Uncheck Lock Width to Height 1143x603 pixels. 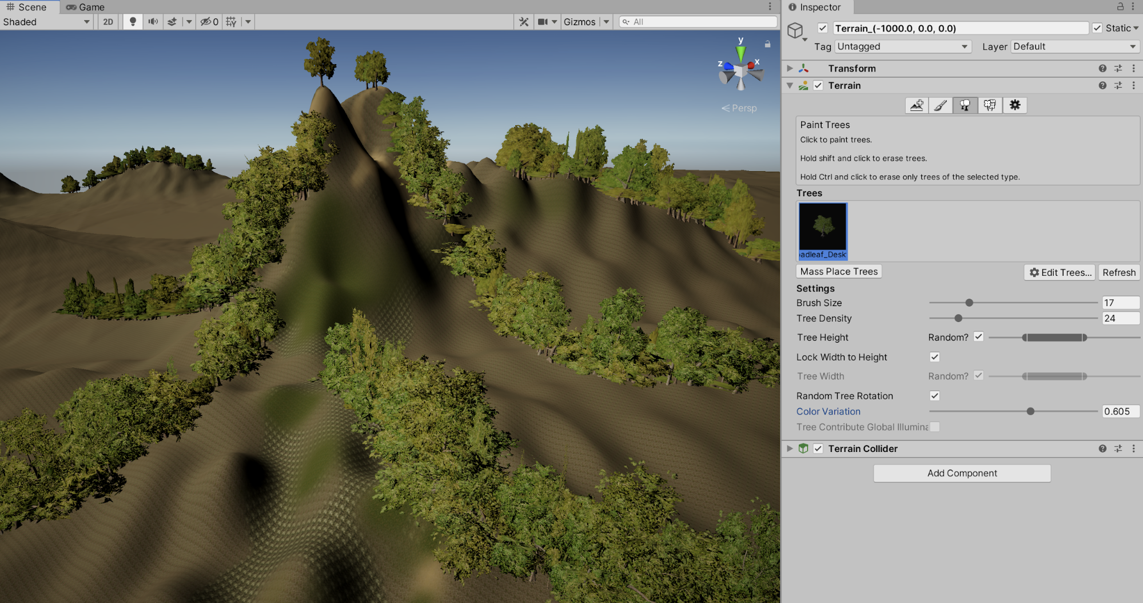935,357
